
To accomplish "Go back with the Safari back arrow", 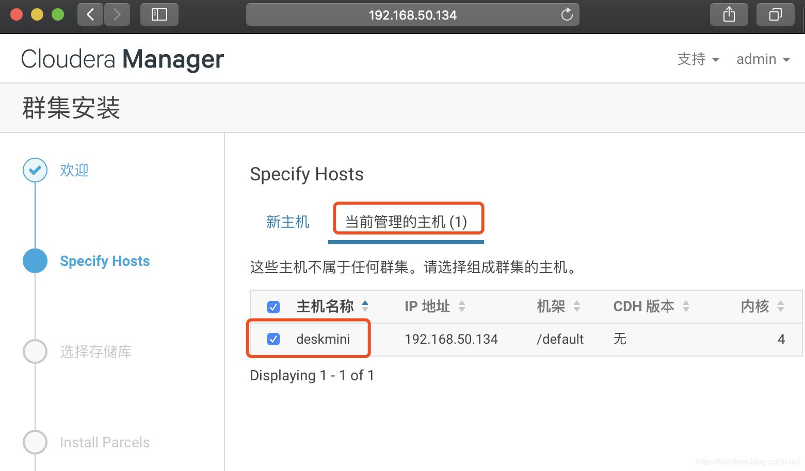I will point(90,14).
